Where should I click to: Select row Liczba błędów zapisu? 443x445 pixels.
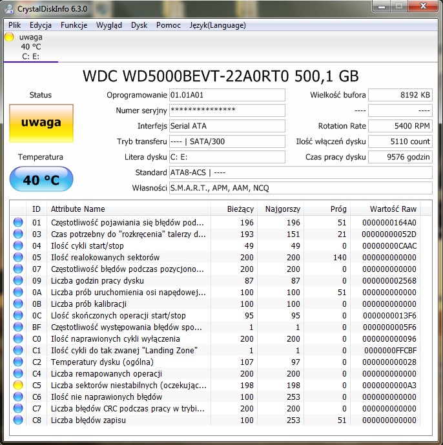point(216,420)
